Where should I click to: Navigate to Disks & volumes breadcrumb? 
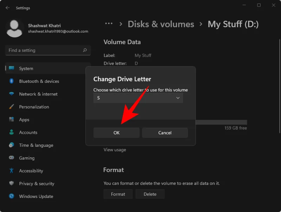click(x=161, y=24)
